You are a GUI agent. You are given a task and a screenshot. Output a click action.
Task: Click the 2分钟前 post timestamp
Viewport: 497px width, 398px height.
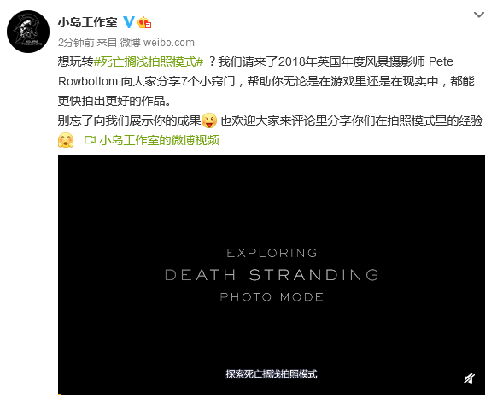click(x=76, y=42)
